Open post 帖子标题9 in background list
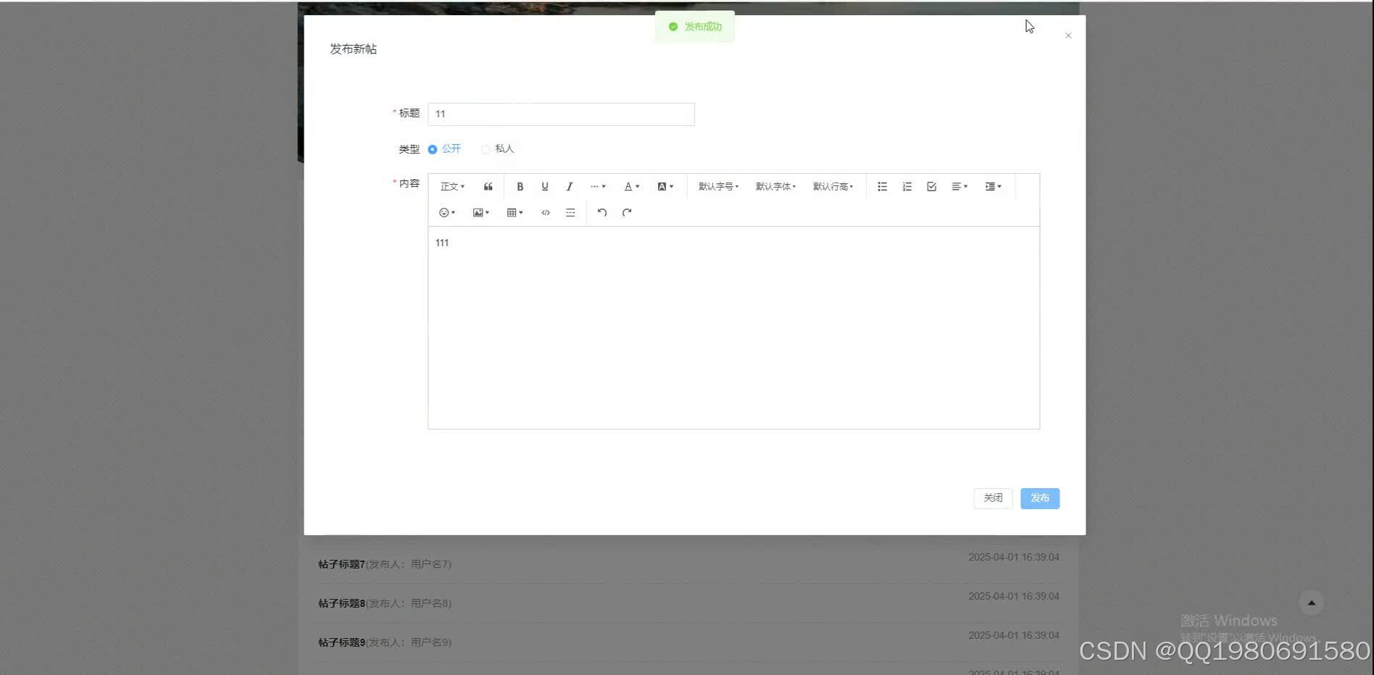This screenshot has width=1374, height=675. 341,642
